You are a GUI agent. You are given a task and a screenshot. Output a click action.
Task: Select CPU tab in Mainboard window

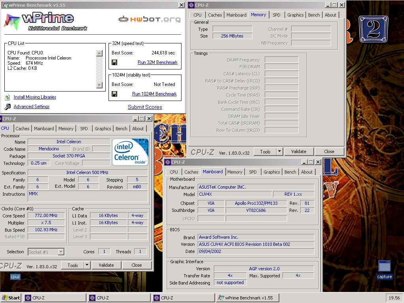tap(174, 172)
